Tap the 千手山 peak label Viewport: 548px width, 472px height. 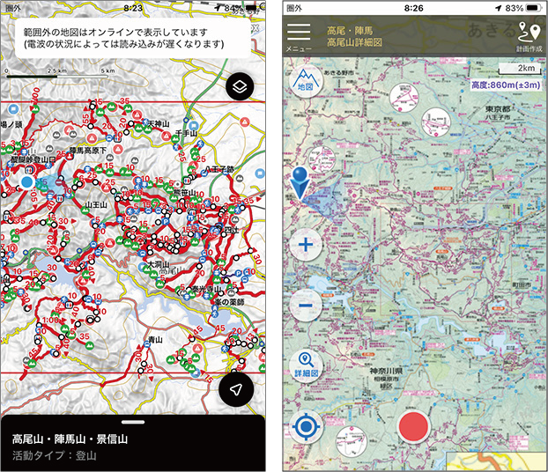[186, 133]
